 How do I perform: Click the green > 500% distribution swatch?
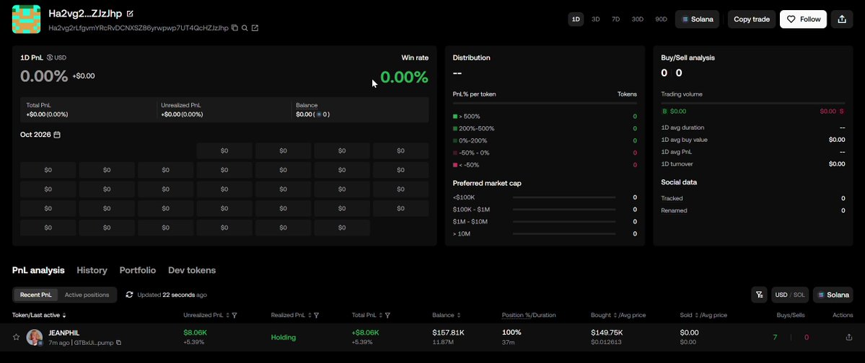pos(455,116)
